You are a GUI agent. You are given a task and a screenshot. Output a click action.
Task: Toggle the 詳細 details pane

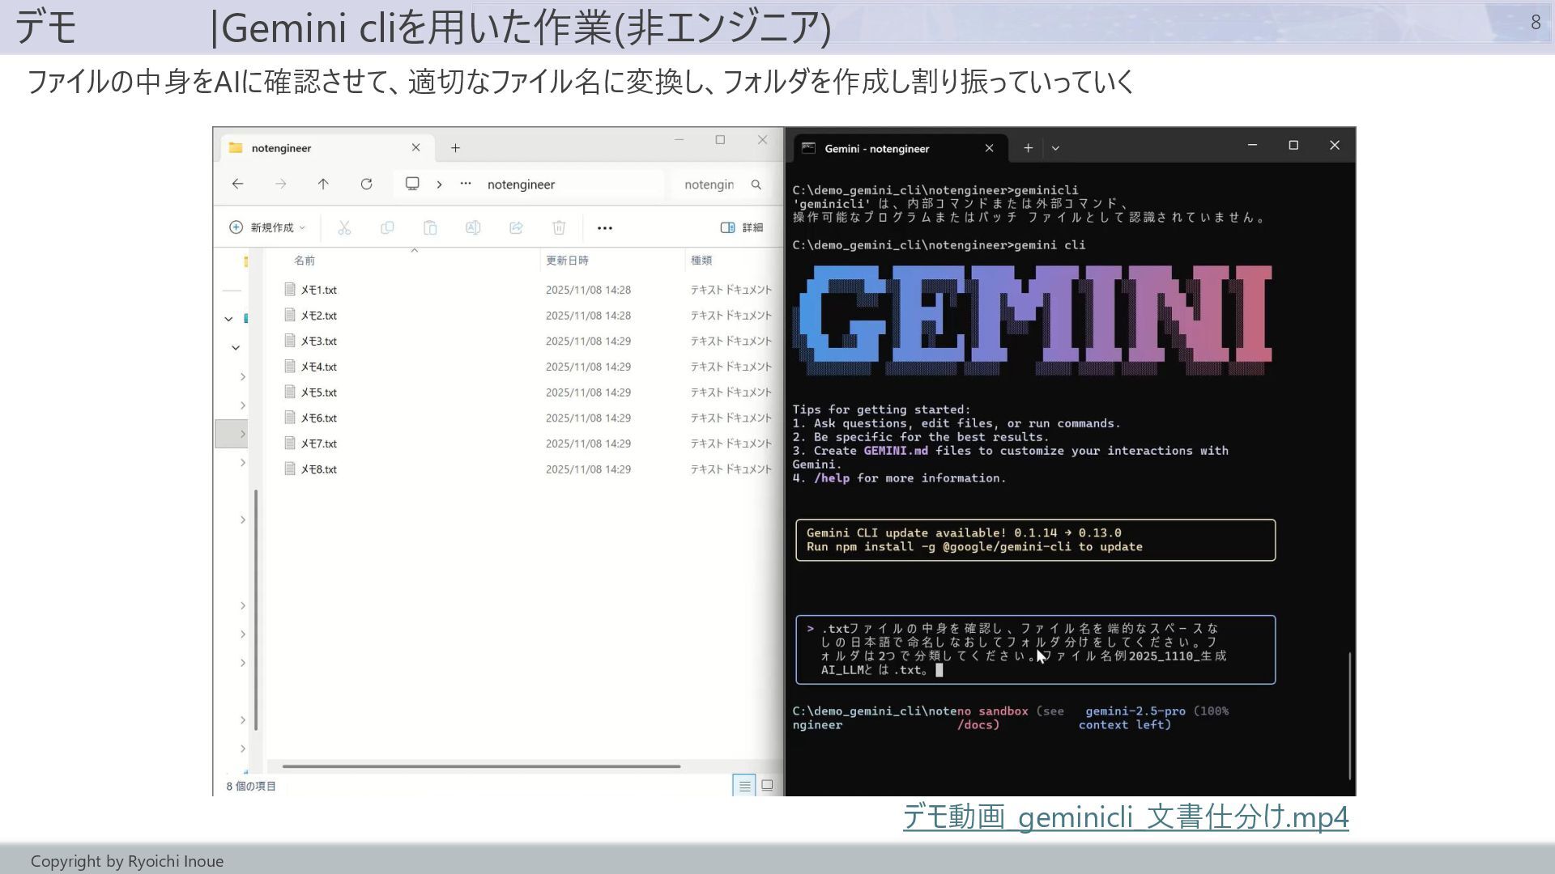click(741, 228)
